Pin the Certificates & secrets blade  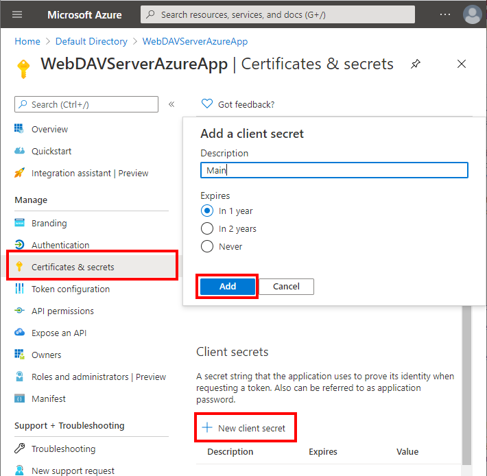point(416,64)
